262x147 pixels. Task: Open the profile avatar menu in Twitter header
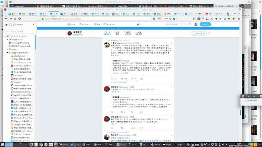pos(196,24)
